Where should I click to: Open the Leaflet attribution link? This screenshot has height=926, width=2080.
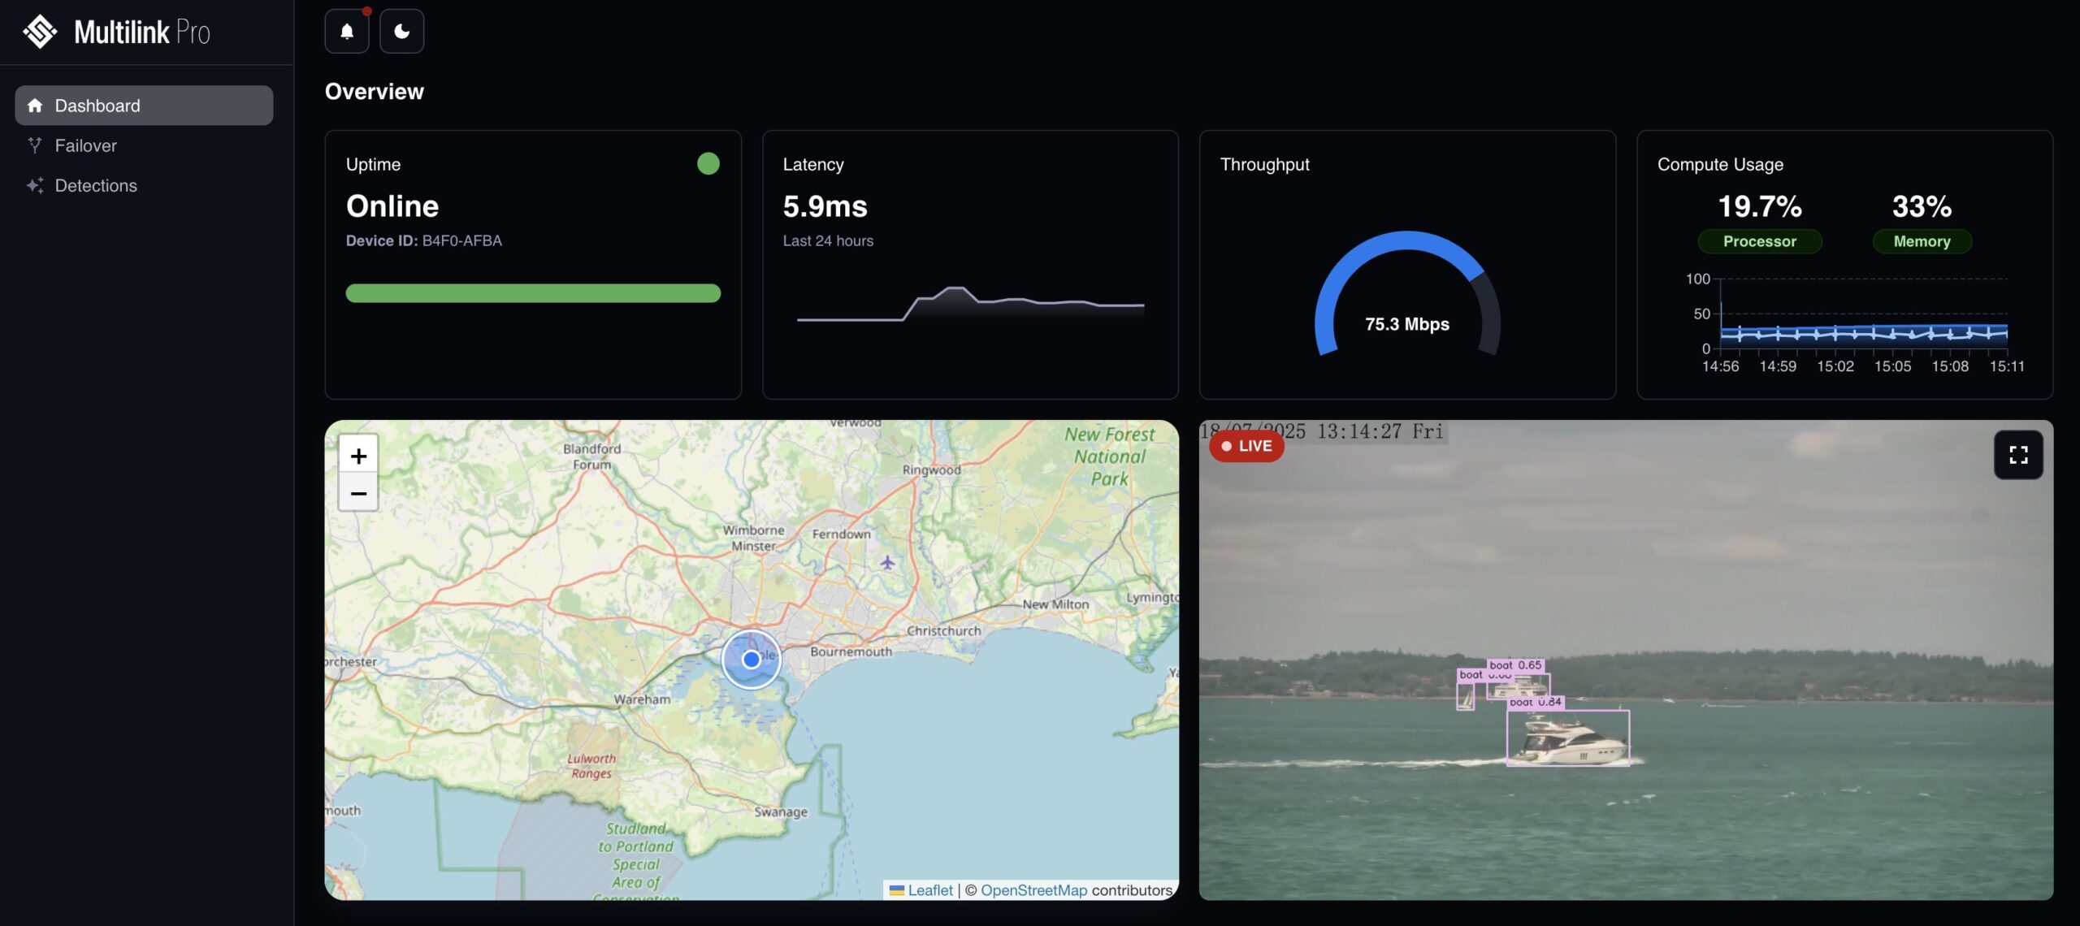[x=929, y=890]
